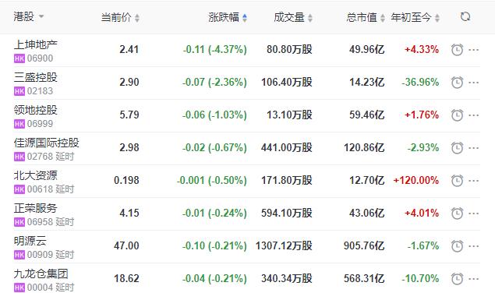Click stock code 00618
The image size is (495, 293).
pyautogui.click(x=40, y=189)
